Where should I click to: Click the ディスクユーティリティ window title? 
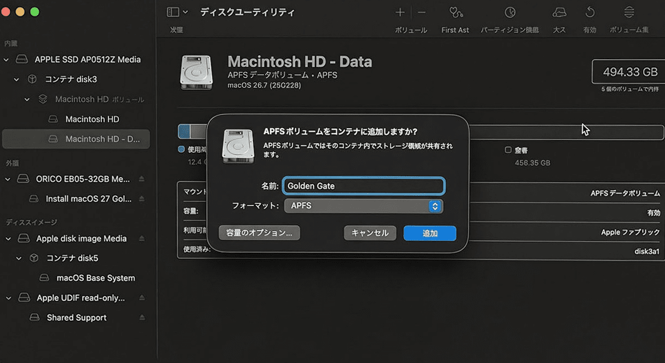click(x=248, y=12)
